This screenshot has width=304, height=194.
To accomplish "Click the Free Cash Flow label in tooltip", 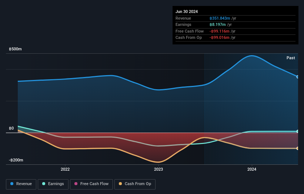I will click(x=190, y=31).
